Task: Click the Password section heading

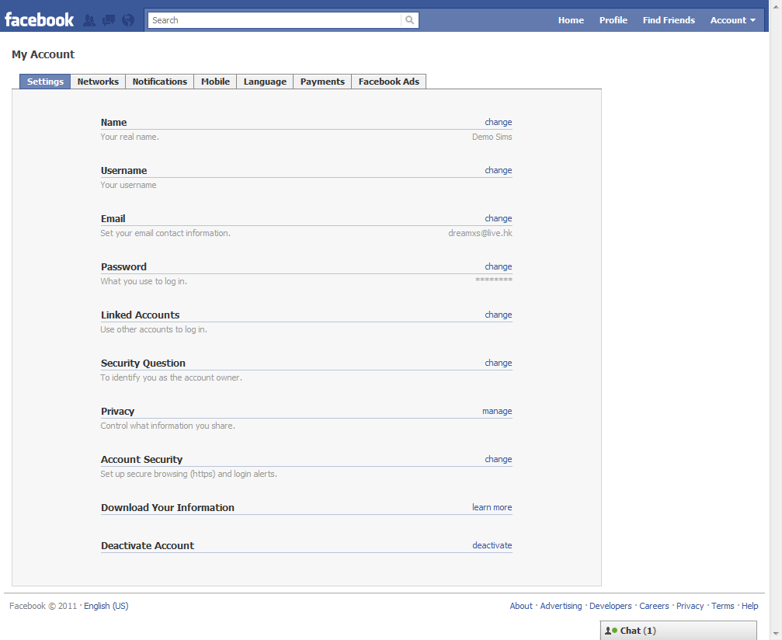Action: (x=123, y=266)
